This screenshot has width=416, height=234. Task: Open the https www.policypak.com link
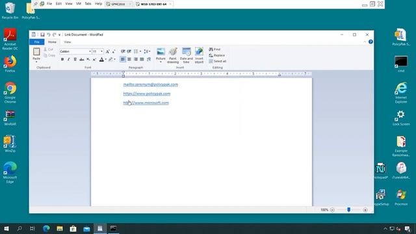tap(147, 94)
